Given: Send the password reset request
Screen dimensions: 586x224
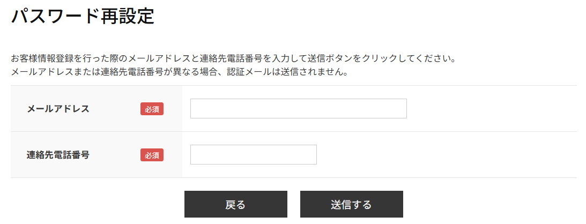Looking at the screenshot, I should [x=351, y=204].
